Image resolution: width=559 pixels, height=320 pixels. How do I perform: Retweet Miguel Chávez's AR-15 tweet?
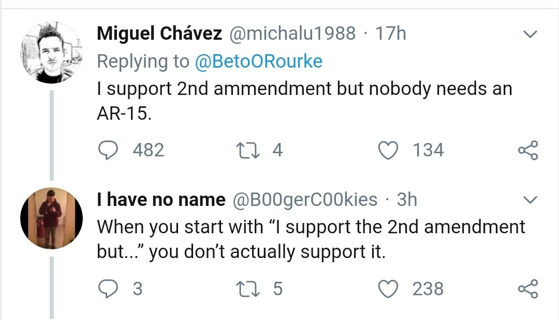pos(248,150)
